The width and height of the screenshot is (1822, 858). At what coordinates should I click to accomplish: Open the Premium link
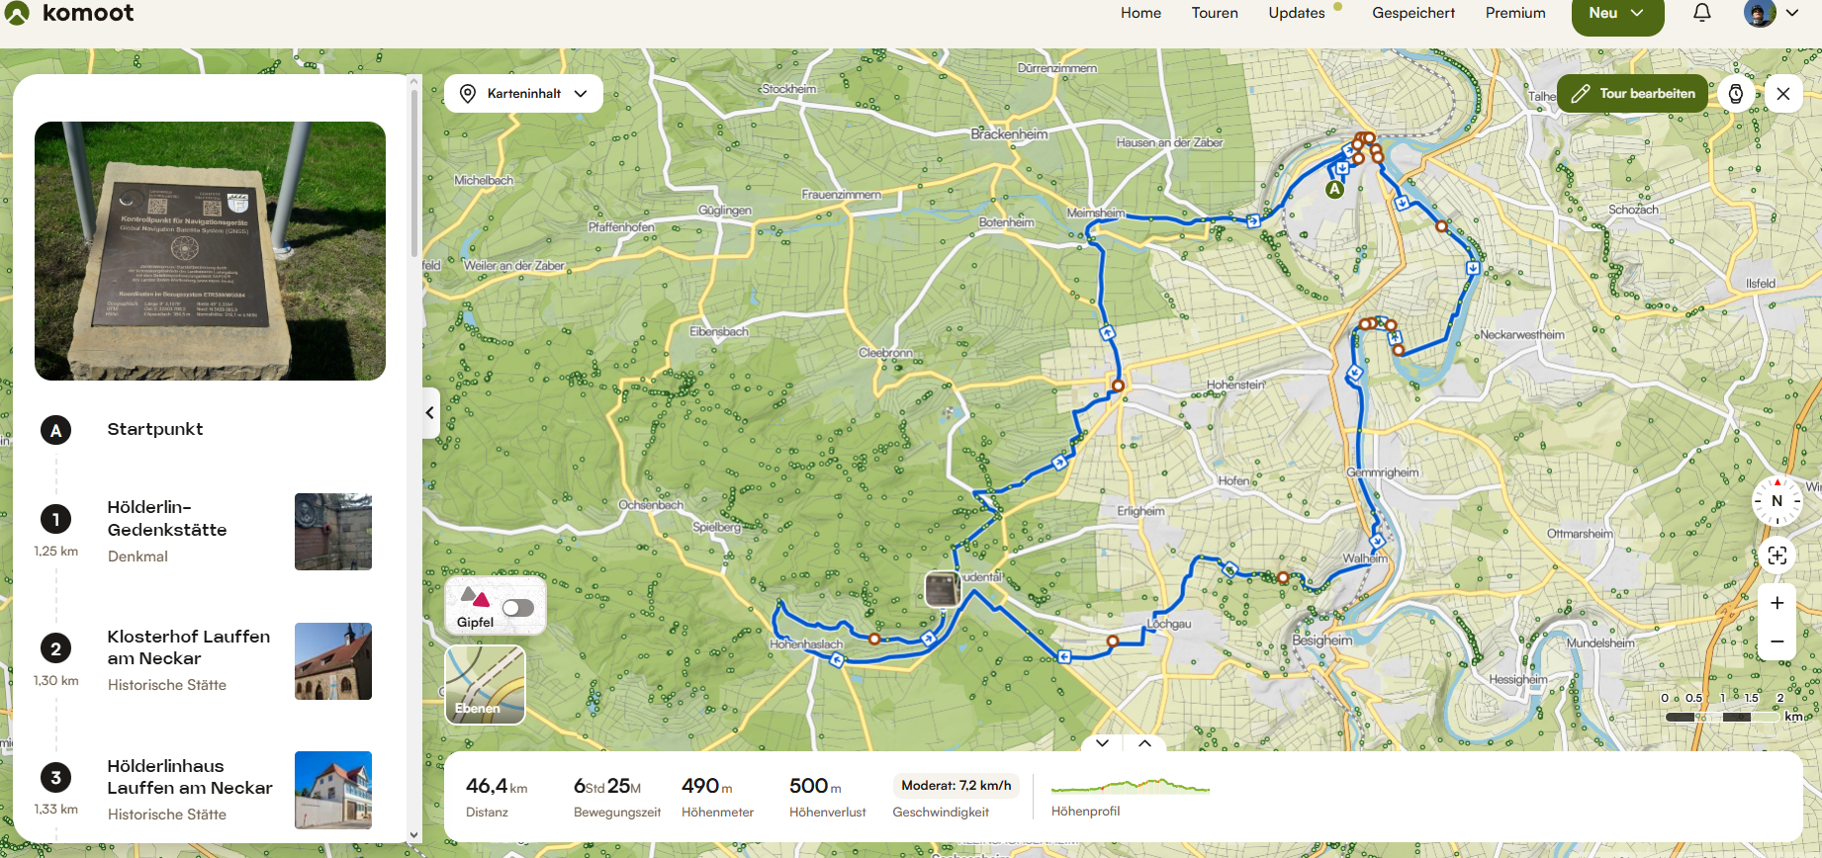tap(1515, 13)
